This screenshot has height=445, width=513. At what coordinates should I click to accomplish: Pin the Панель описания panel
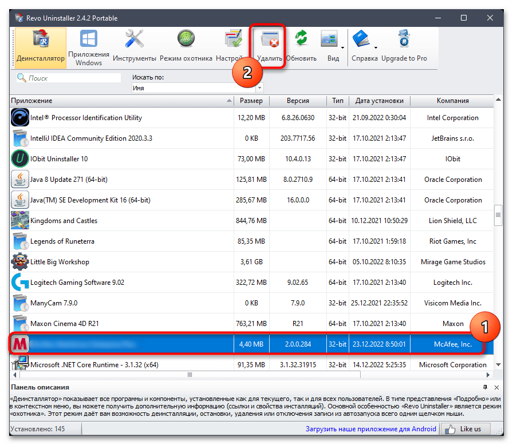485,387
